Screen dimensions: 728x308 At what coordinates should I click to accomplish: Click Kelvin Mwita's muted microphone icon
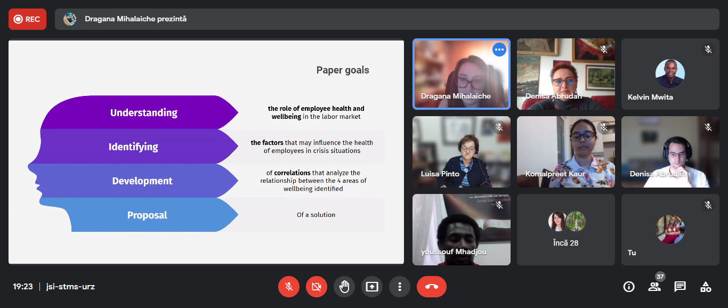click(708, 50)
